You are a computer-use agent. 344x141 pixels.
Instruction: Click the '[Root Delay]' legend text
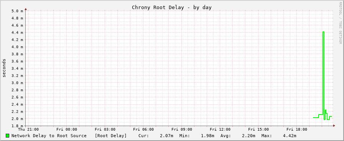[x=111, y=136]
